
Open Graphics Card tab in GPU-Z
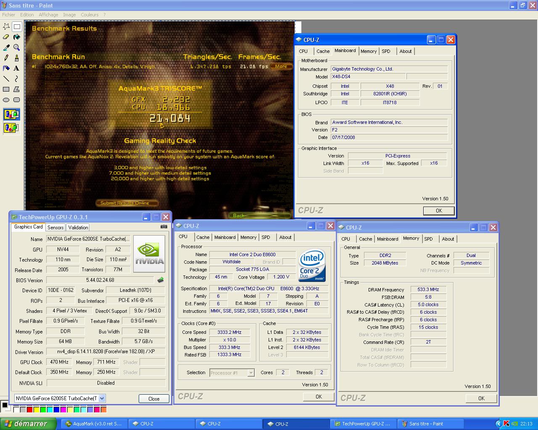tap(28, 227)
